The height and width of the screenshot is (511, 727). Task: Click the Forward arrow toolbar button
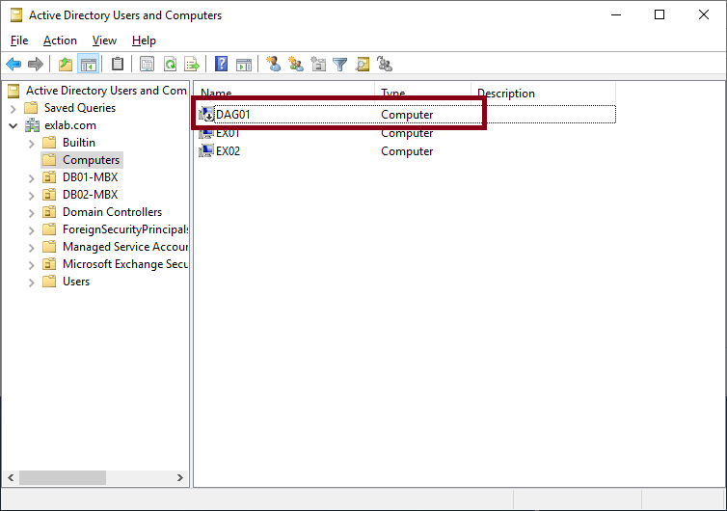point(36,64)
